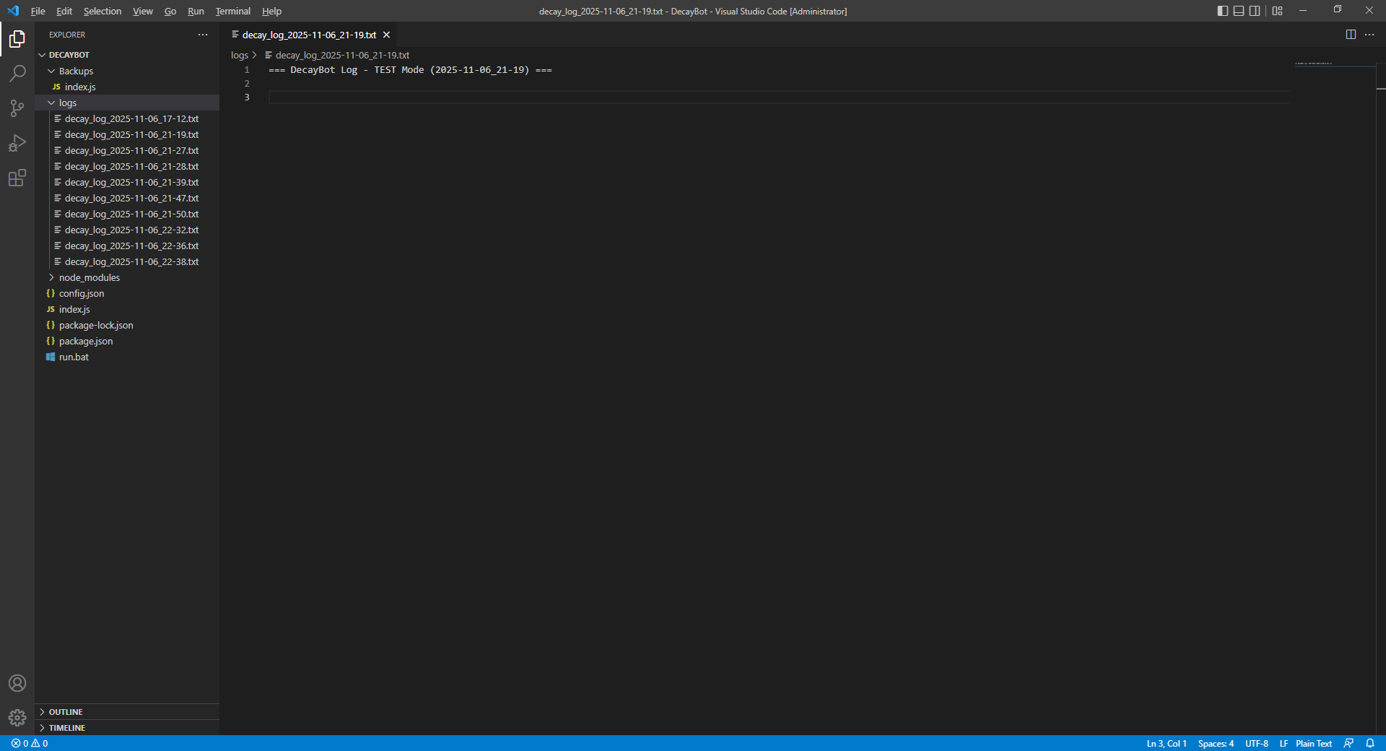Open decay_log_2025-11-06_22-32.txt
1386x751 pixels.
[x=127, y=230]
